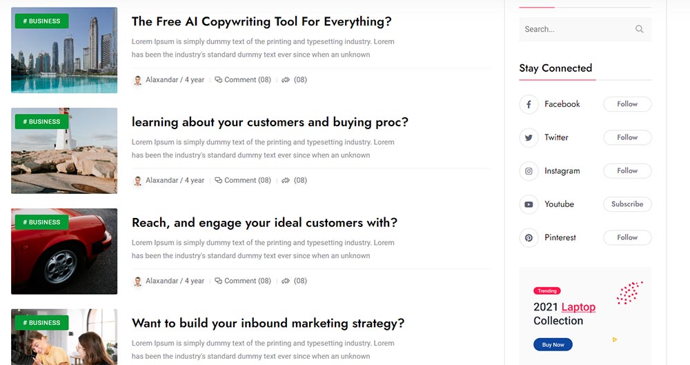
Task: Click share icon on AI Copywriting post
Action: [x=286, y=80]
